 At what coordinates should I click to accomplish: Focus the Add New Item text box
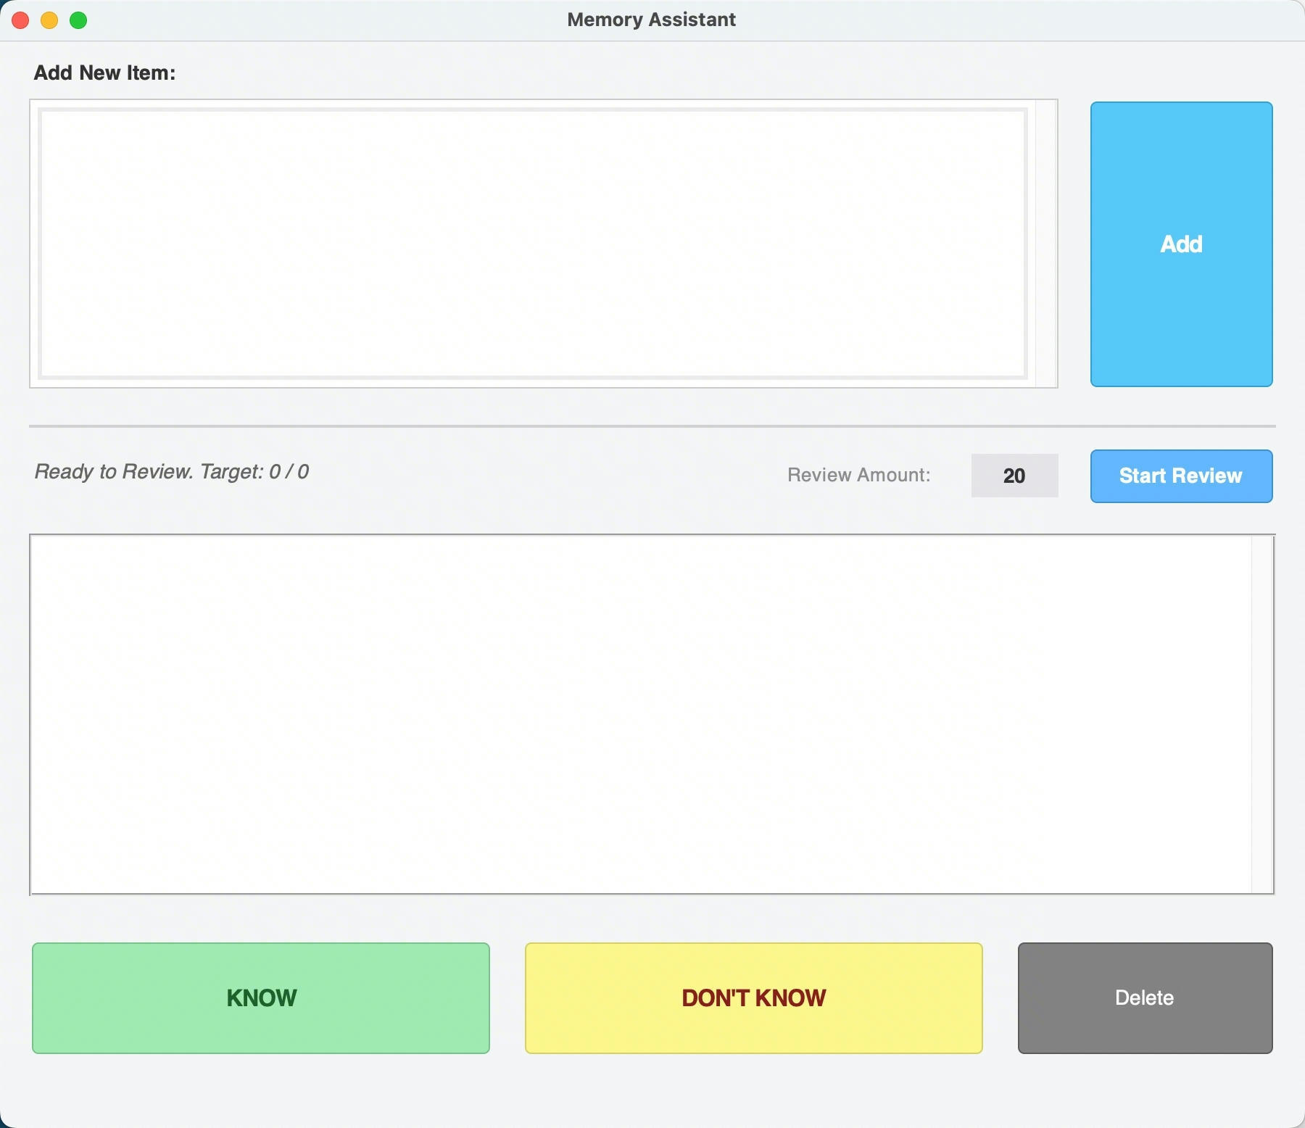click(533, 244)
